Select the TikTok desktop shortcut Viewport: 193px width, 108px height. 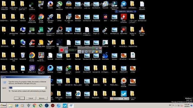click(x=105, y=31)
